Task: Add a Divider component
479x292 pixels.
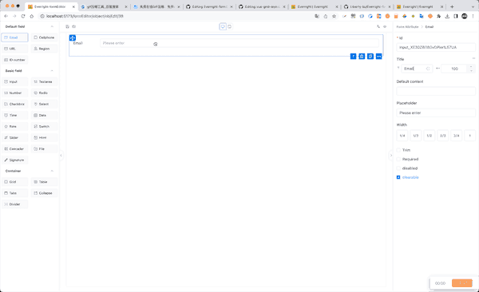Action: click(14, 204)
